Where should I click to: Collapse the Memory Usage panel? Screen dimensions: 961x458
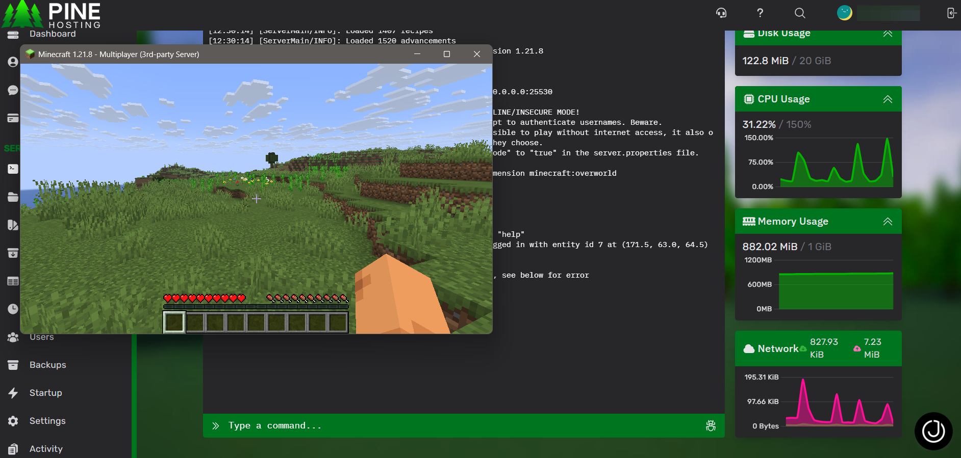click(x=888, y=222)
